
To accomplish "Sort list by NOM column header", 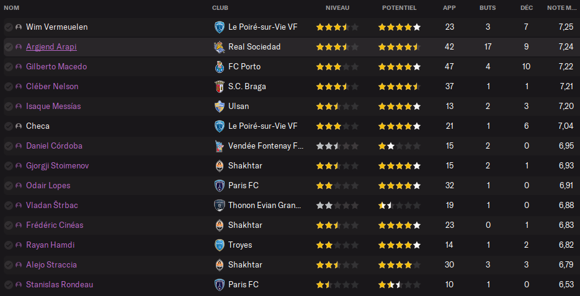I will pyautogui.click(x=11, y=8).
